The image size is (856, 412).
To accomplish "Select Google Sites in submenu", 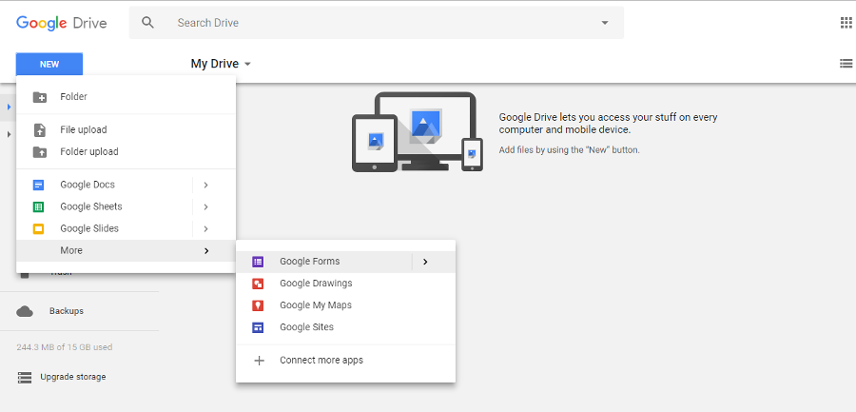I will (345, 327).
